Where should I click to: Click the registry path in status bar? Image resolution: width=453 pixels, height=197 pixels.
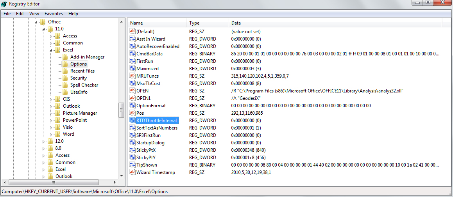pos(85,192)
